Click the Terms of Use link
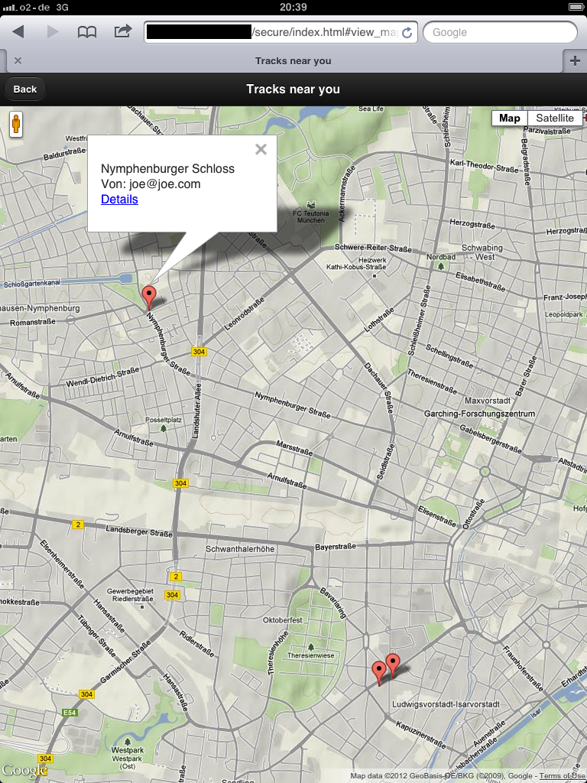Image resolution: width=587 pixels, height=783 pixels. click(x=563, y=776)
